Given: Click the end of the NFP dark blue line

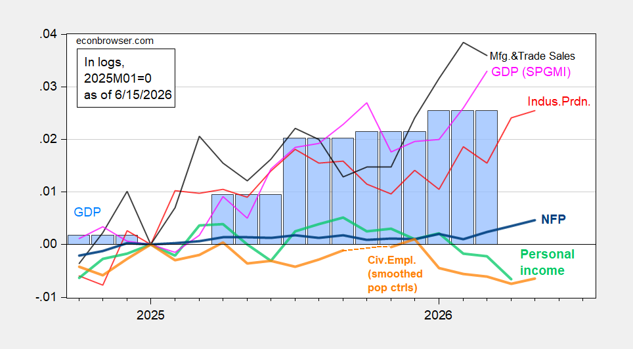Looking at the screenshot, I should click(x=535, y=220).
